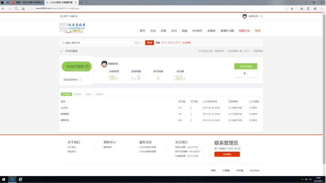Click the 仪表爱好者 site logo
Viewport: 326px width, 183px height.
pos(72,28)
